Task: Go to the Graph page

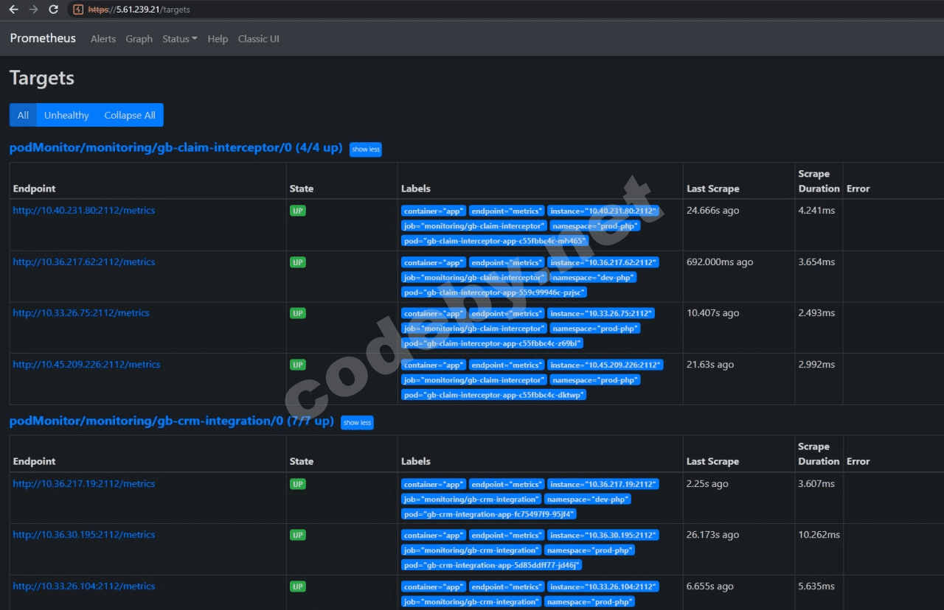Action: (x=139, y=39)
